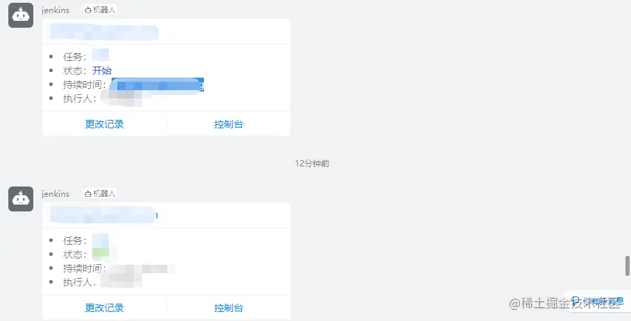Open 更改记录 in the card after 12分钟前
The width and height of the screenshot is (631, 321).
(104, 308)
